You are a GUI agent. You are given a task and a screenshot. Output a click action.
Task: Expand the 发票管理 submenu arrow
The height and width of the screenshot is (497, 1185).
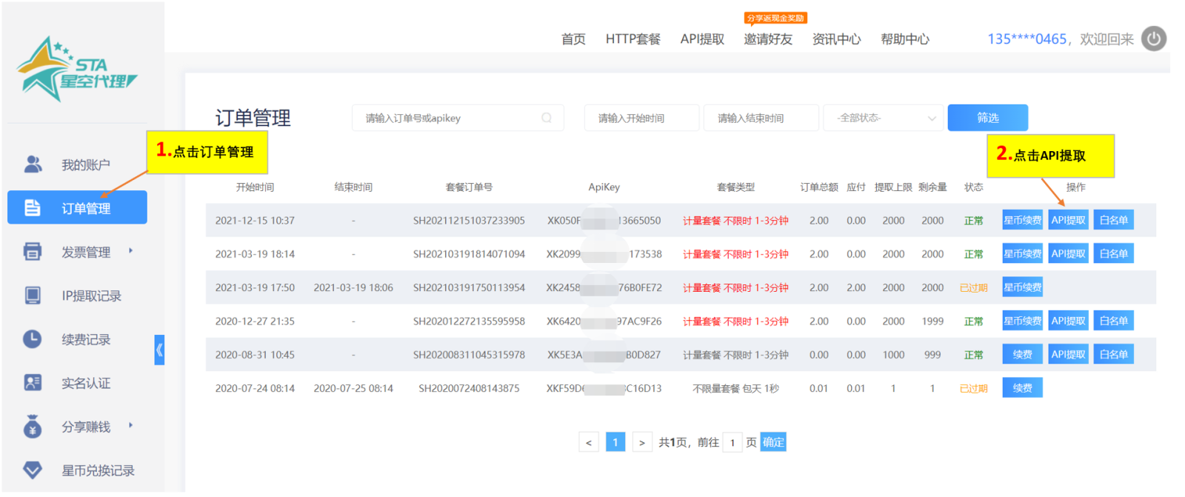point(131,250)
